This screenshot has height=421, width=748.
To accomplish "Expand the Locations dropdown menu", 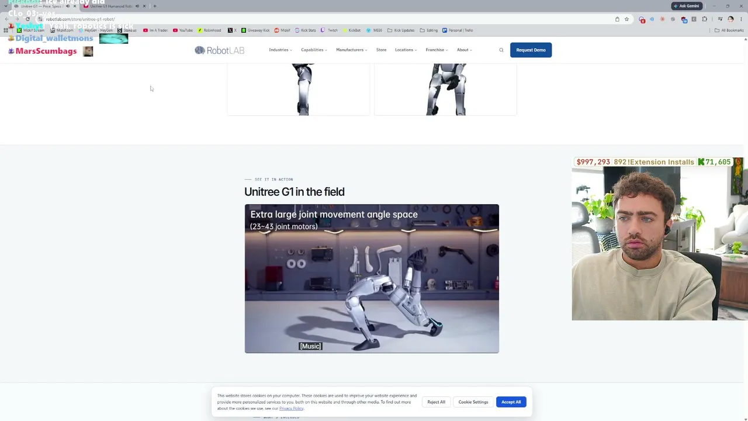I will [x=406, y=50].
